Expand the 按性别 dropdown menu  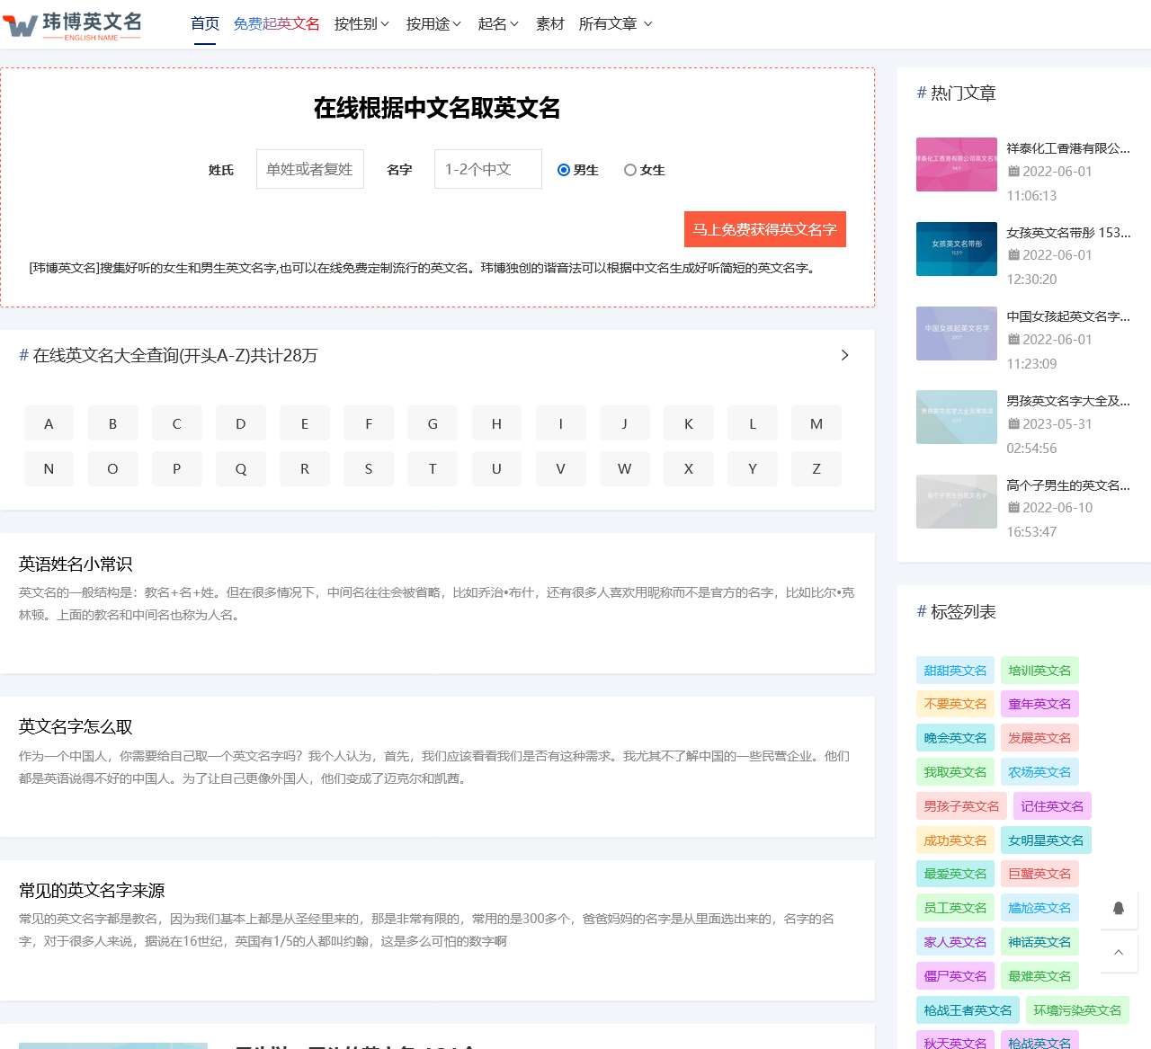pyautogui.click(x=361, y=24)
